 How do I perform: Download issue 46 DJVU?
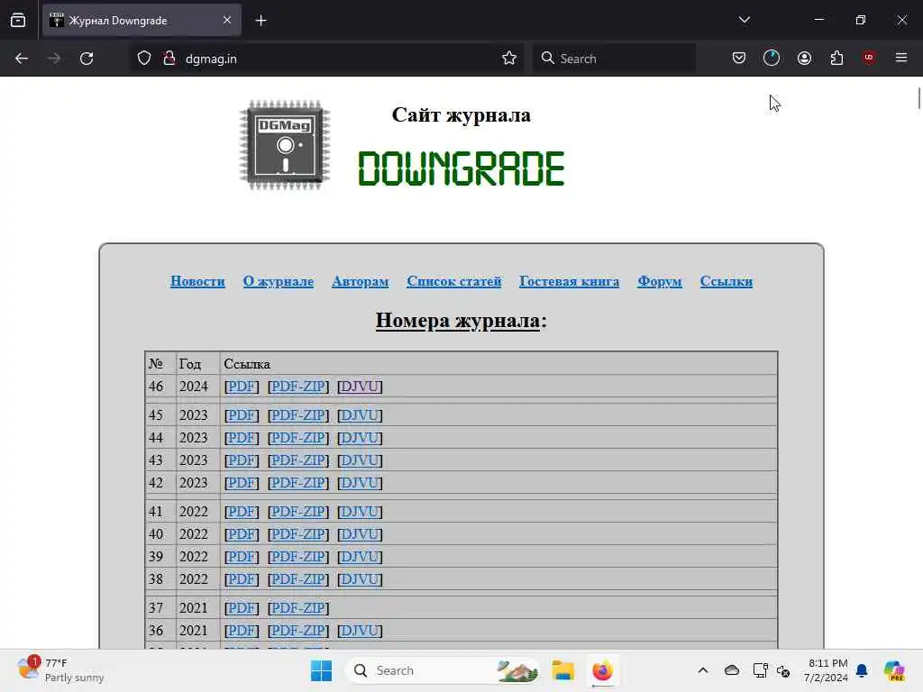[x=360, y=387]
